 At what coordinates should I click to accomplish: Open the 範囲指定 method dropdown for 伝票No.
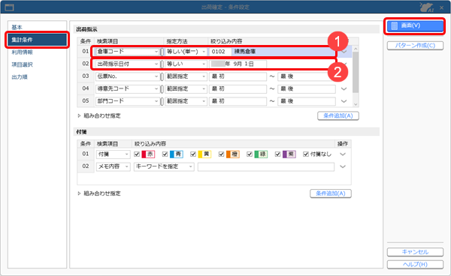point(186,76)
